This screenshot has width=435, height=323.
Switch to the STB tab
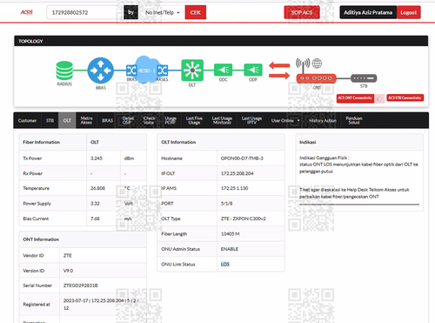tap(50, 120)
